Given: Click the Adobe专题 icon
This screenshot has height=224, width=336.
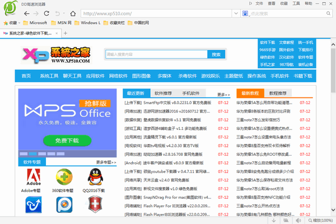Looking at the screenshot, I should click(34, 177).
